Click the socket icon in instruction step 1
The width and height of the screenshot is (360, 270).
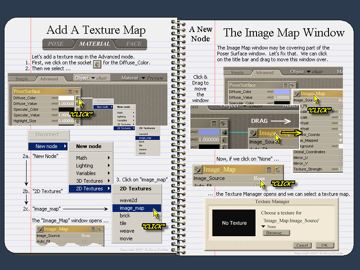(97, 63)
